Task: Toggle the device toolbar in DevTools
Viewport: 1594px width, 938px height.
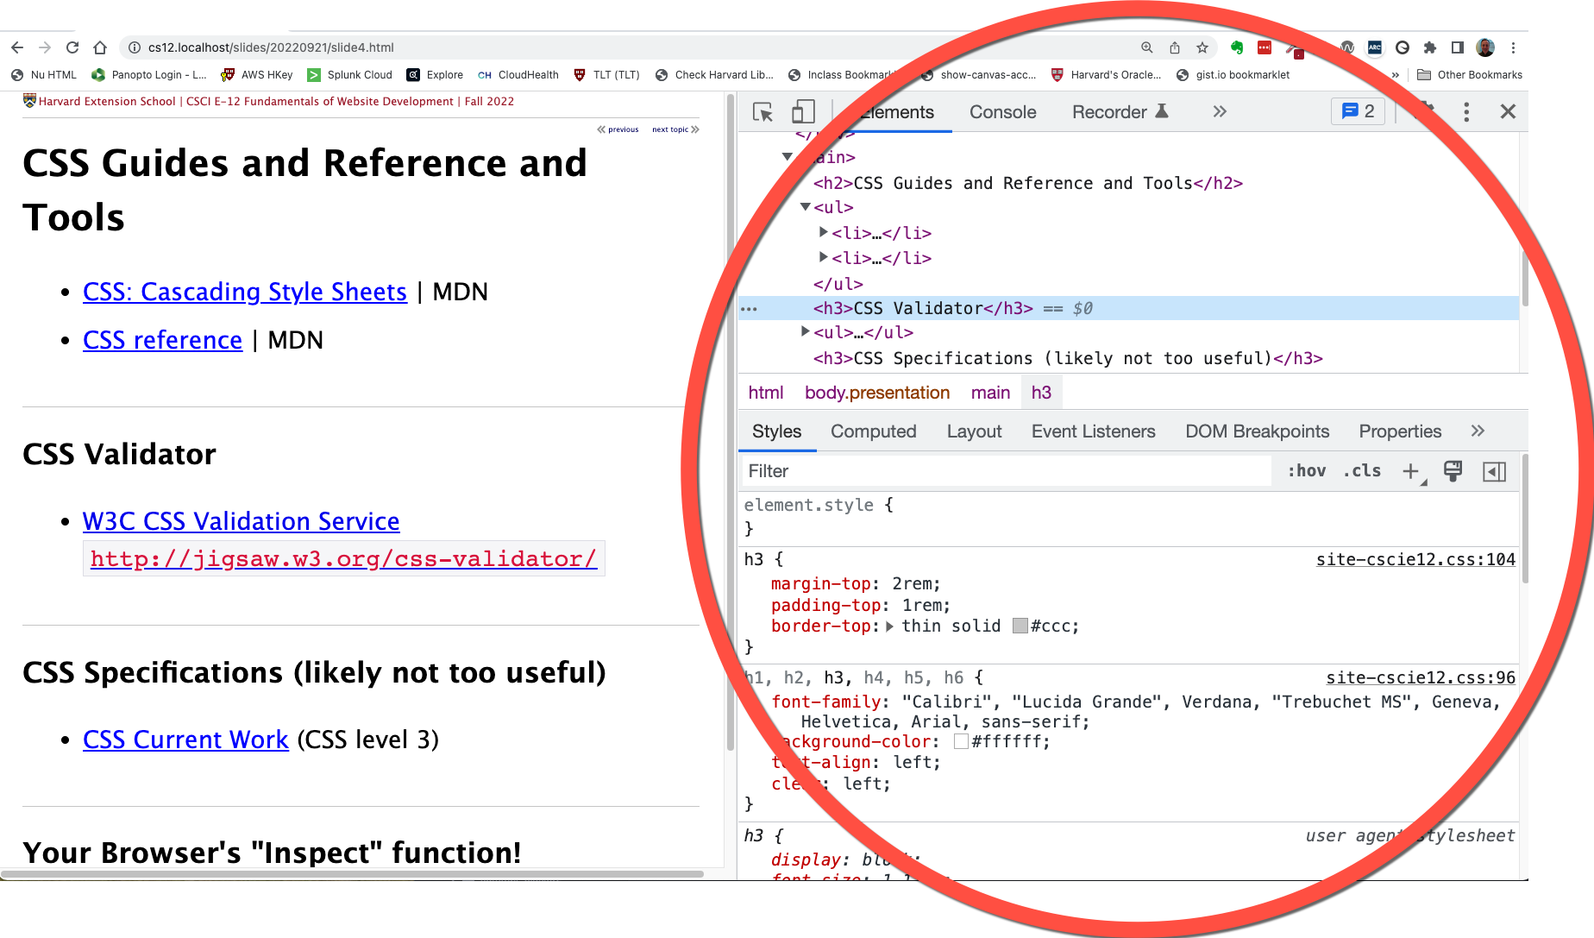Action: pos(803,111)
